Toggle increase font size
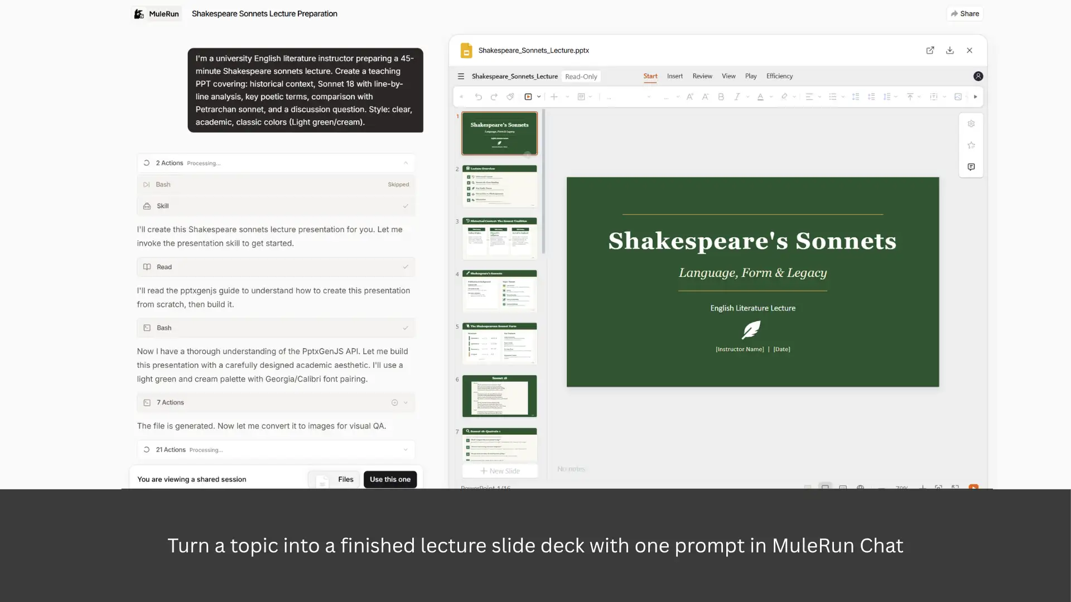Viewport: 1071px width, 602px height. click(x=689, y=96)
